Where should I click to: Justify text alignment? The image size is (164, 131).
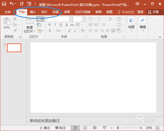pyautogui.click(x=108, y=31)
